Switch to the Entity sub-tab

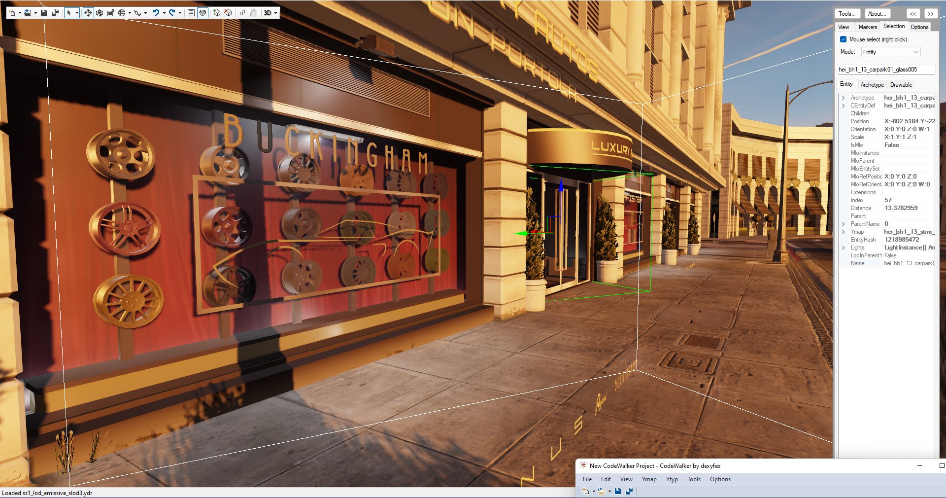(x=846, y=84)
